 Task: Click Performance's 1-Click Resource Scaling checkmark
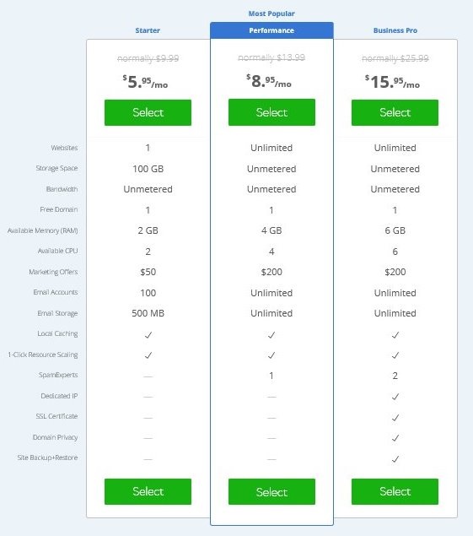point(271,355)
